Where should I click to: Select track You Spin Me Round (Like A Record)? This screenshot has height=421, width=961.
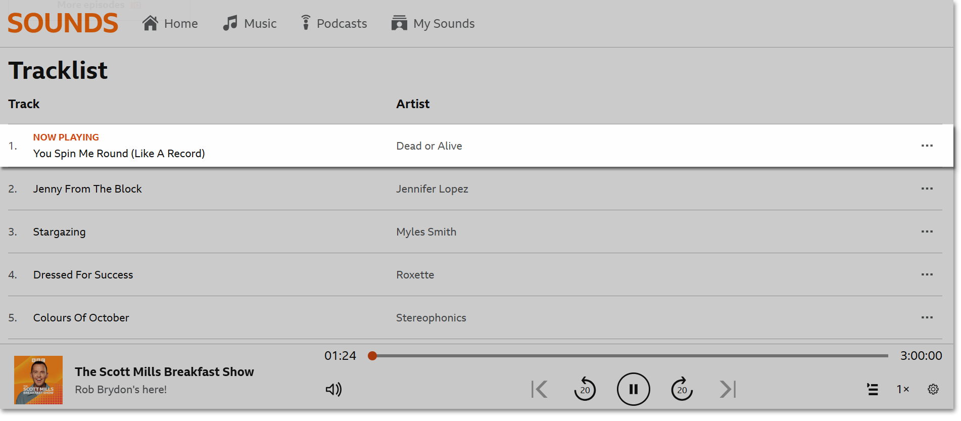[x=119, y=154]
